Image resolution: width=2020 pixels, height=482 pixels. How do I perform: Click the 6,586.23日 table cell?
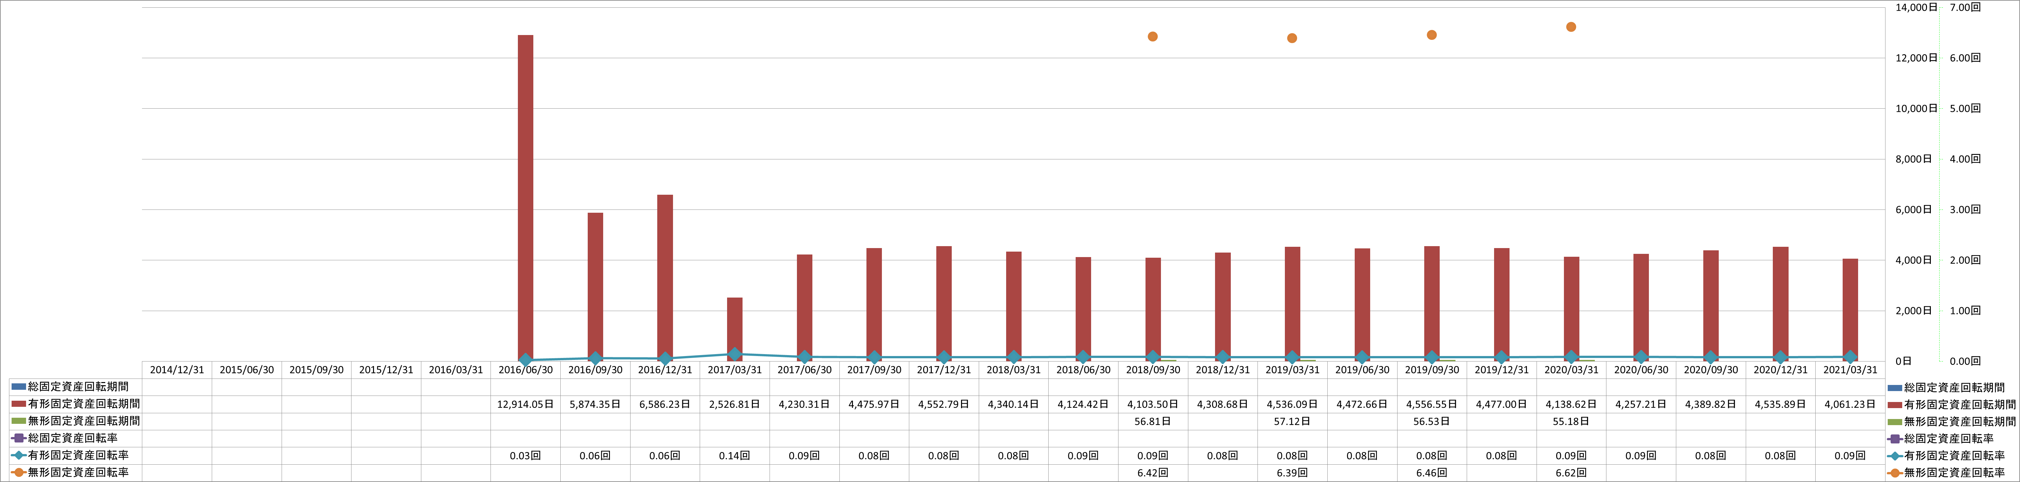(665, 405)
